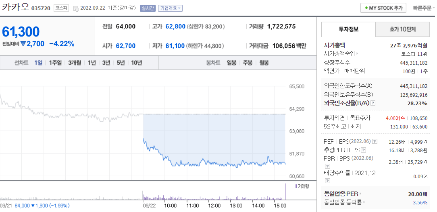Click the red 4.00매수 investment opinion

395,118
